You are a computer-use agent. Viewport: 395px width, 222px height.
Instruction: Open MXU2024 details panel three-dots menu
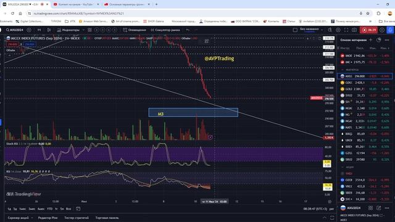tap(387, 208)
